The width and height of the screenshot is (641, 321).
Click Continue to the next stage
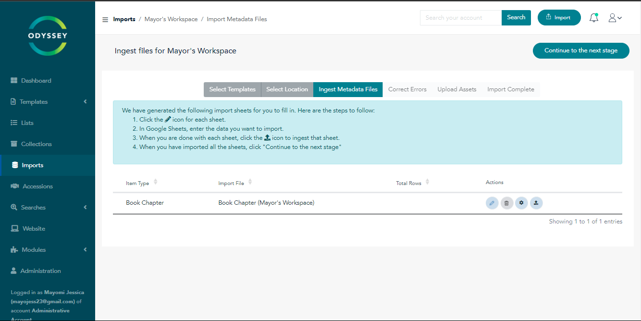(x=581, y=50)
